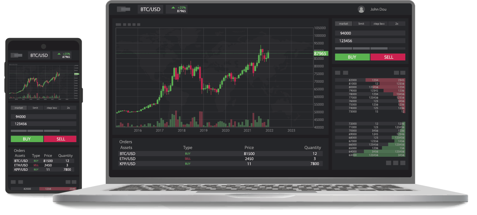477x215 pixels.
Task: Open the John Dou account menu
Action: pyautogui.click(x=378, y=10)
